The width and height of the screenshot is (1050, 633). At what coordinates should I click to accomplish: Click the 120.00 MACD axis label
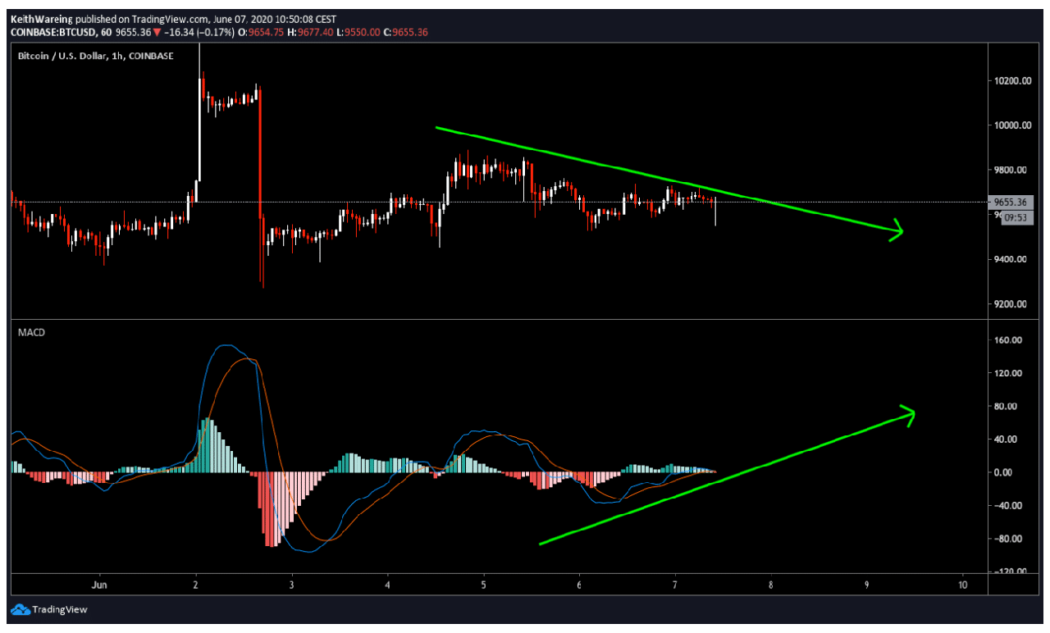tap(1009, 373)
